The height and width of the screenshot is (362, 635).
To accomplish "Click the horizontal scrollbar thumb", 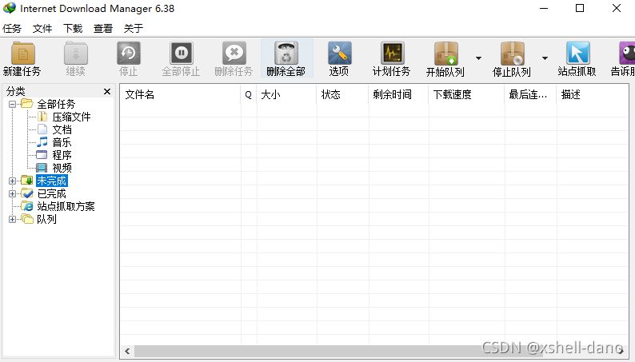I will click(x=338, y=351).
